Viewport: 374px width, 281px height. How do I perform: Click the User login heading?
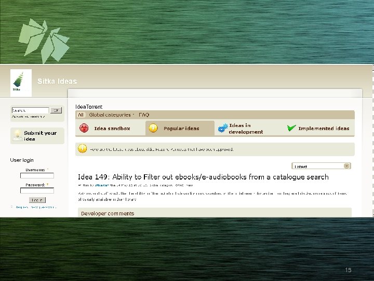click(22, 160)
